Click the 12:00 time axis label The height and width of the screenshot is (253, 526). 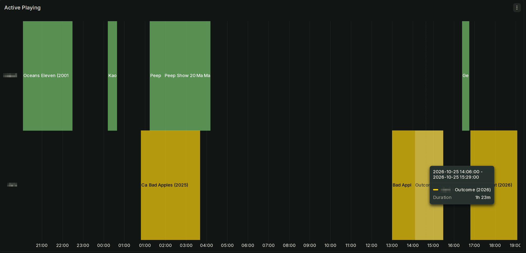pos(371,245)
